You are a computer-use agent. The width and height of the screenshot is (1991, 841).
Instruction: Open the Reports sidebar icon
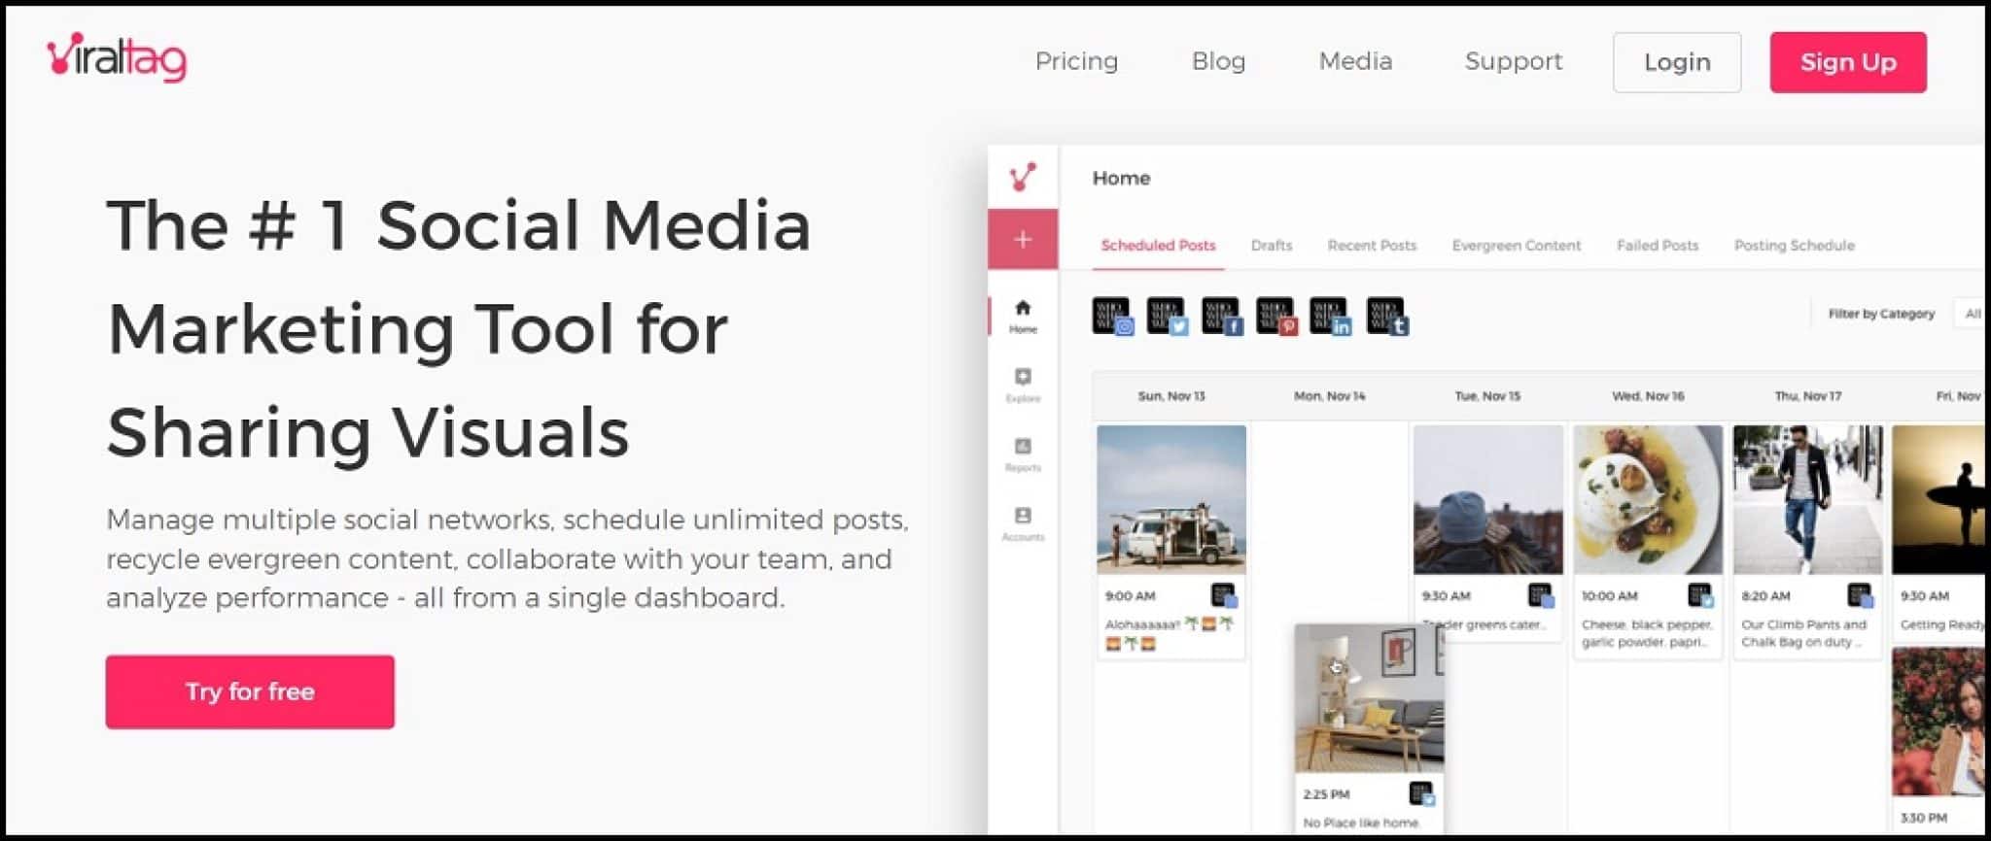tap(1023, 454)
